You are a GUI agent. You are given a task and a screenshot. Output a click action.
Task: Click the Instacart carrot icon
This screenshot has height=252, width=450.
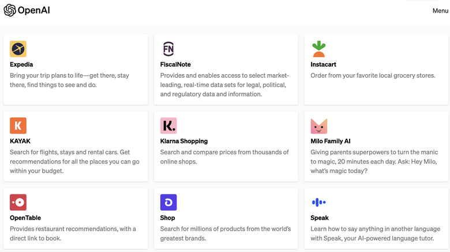318,49
